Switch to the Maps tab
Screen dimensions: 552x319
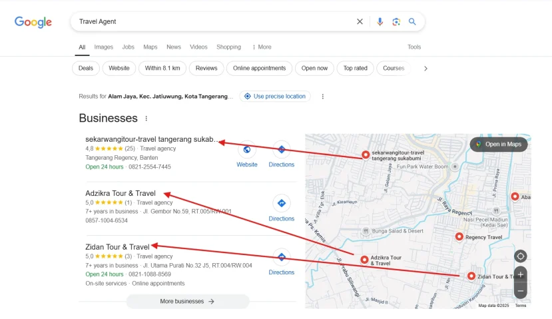[x=150, y=47]
